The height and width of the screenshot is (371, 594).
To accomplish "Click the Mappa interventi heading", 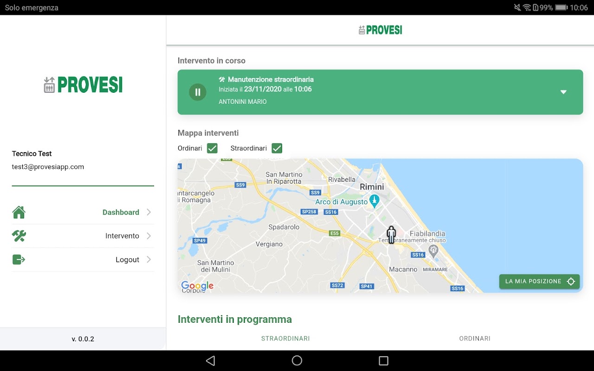I will 208,133.
